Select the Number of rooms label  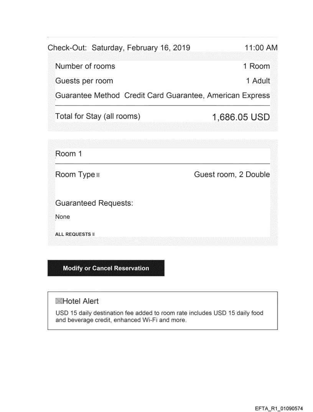click(x=85, y=66)
